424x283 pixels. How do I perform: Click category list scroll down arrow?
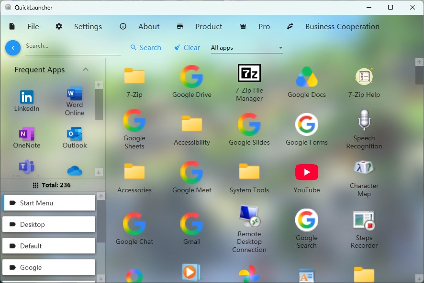(x=101, y=278)
